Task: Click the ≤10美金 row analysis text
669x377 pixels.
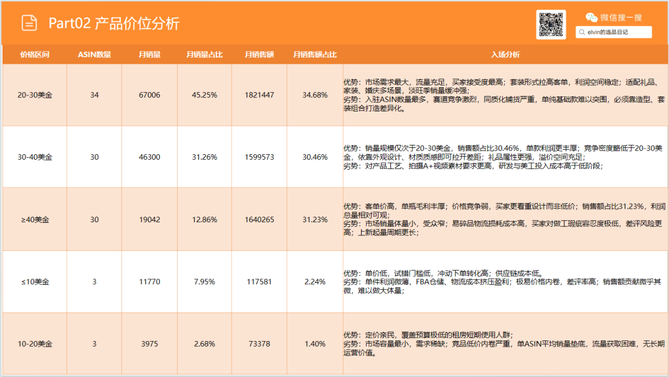Action: [x=502, y=282]
